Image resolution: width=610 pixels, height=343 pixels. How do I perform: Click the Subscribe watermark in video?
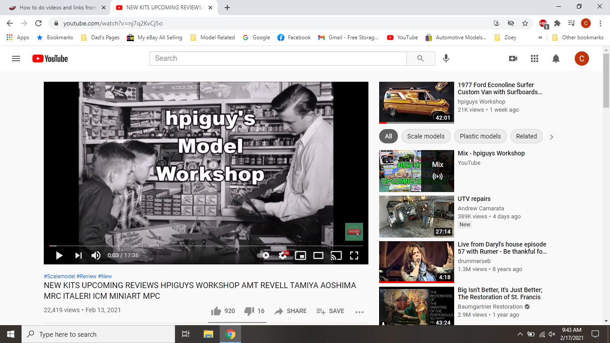pos(354,232)
